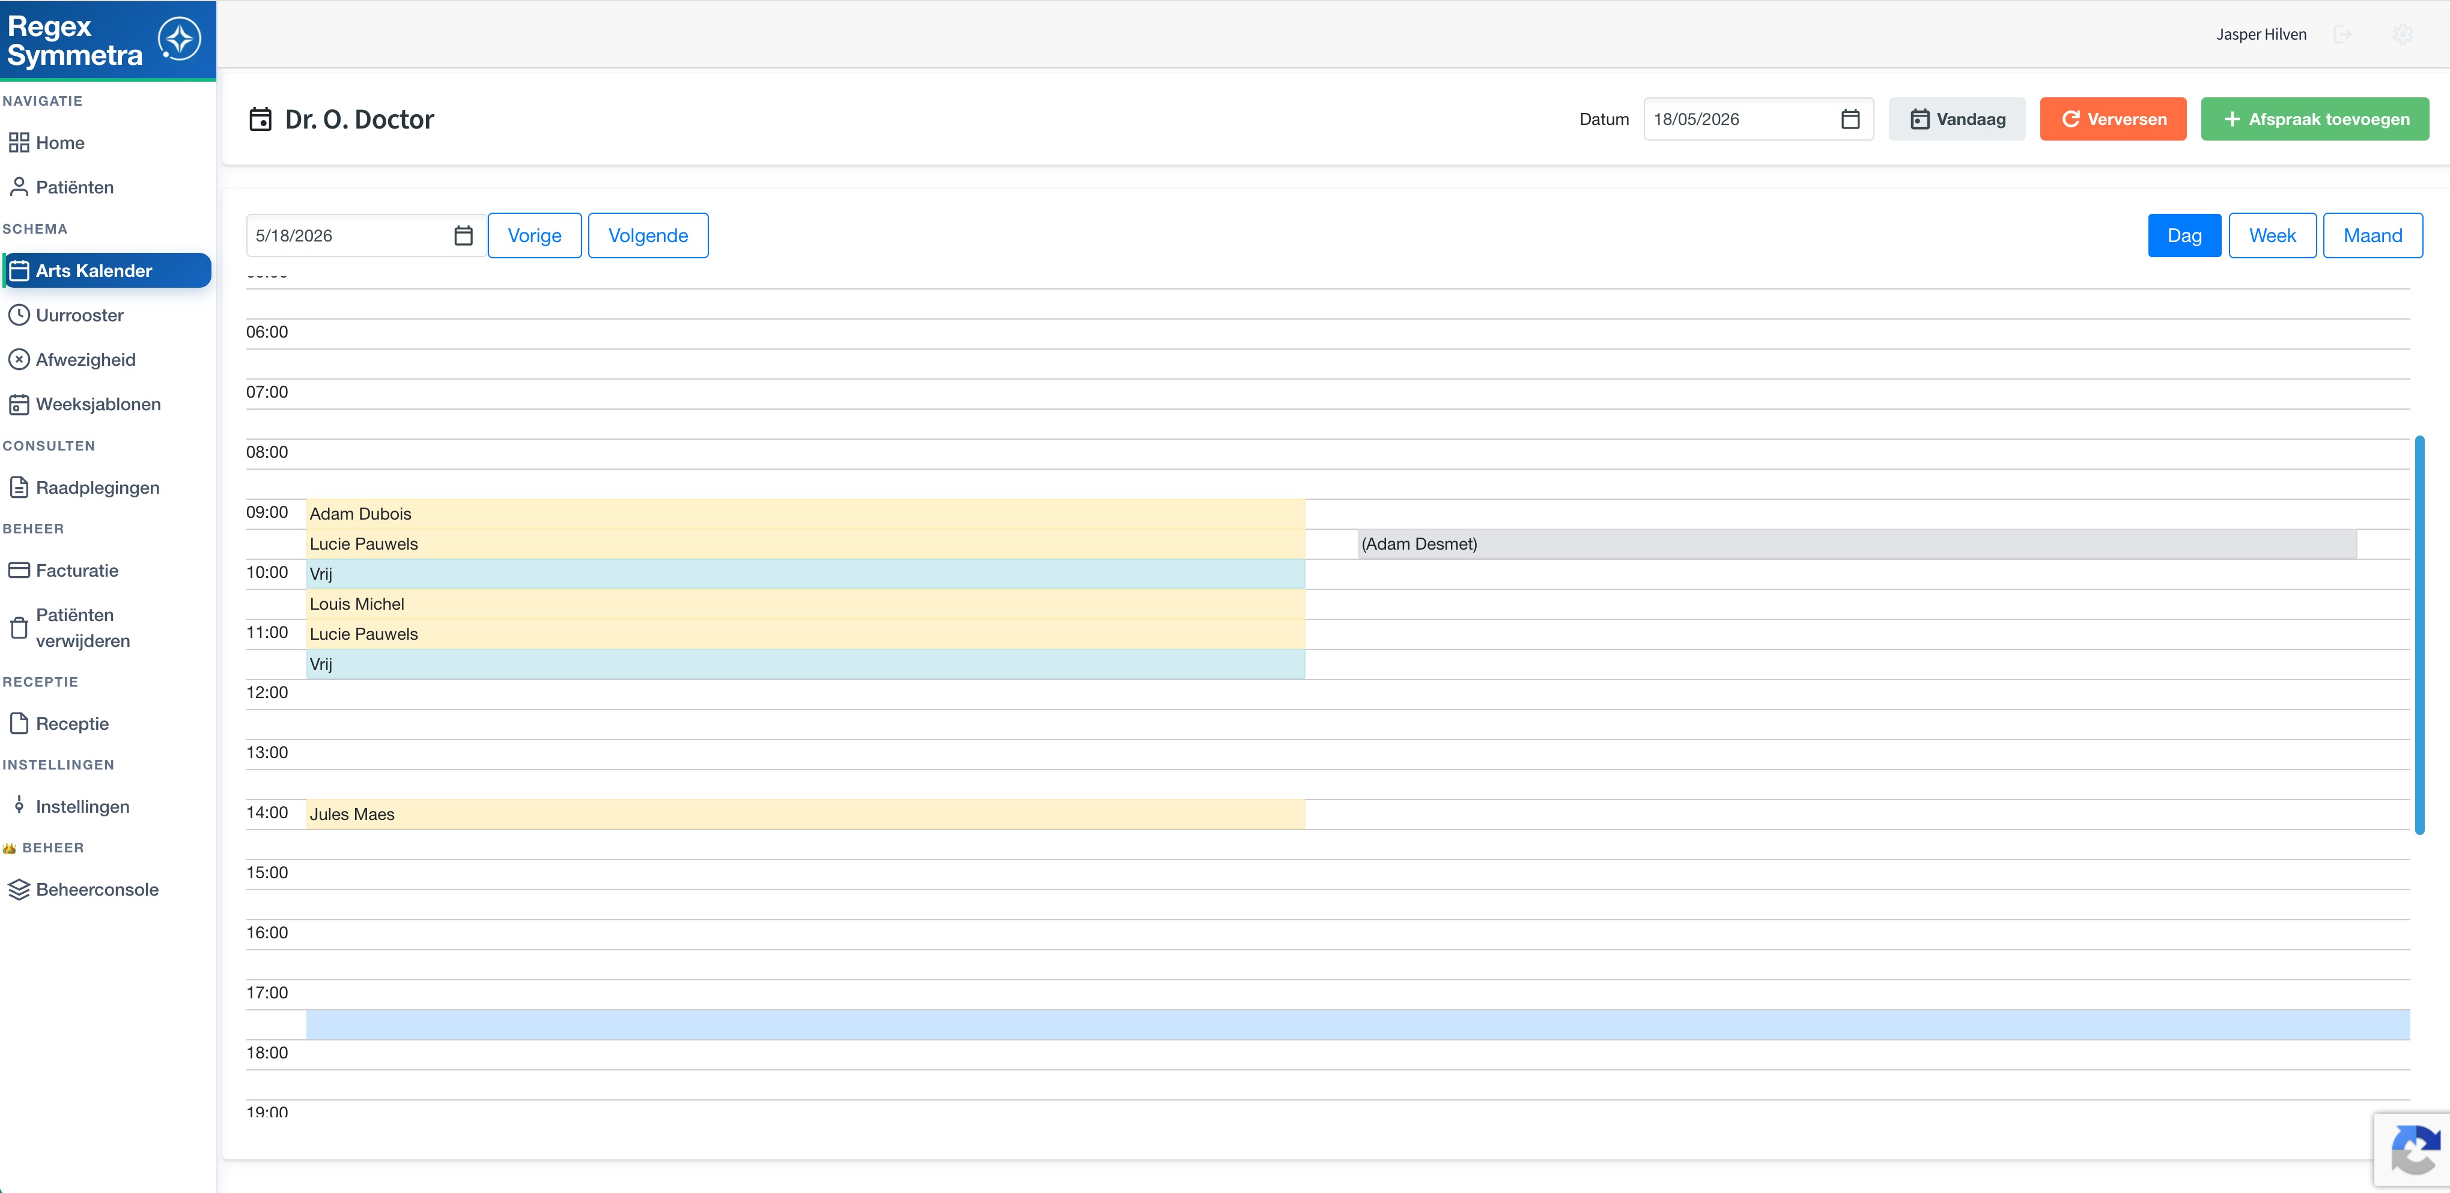The image size is (2450, 1193).
Task: Click the Uurrooster clock icon
Action: (x=19, y=315)
